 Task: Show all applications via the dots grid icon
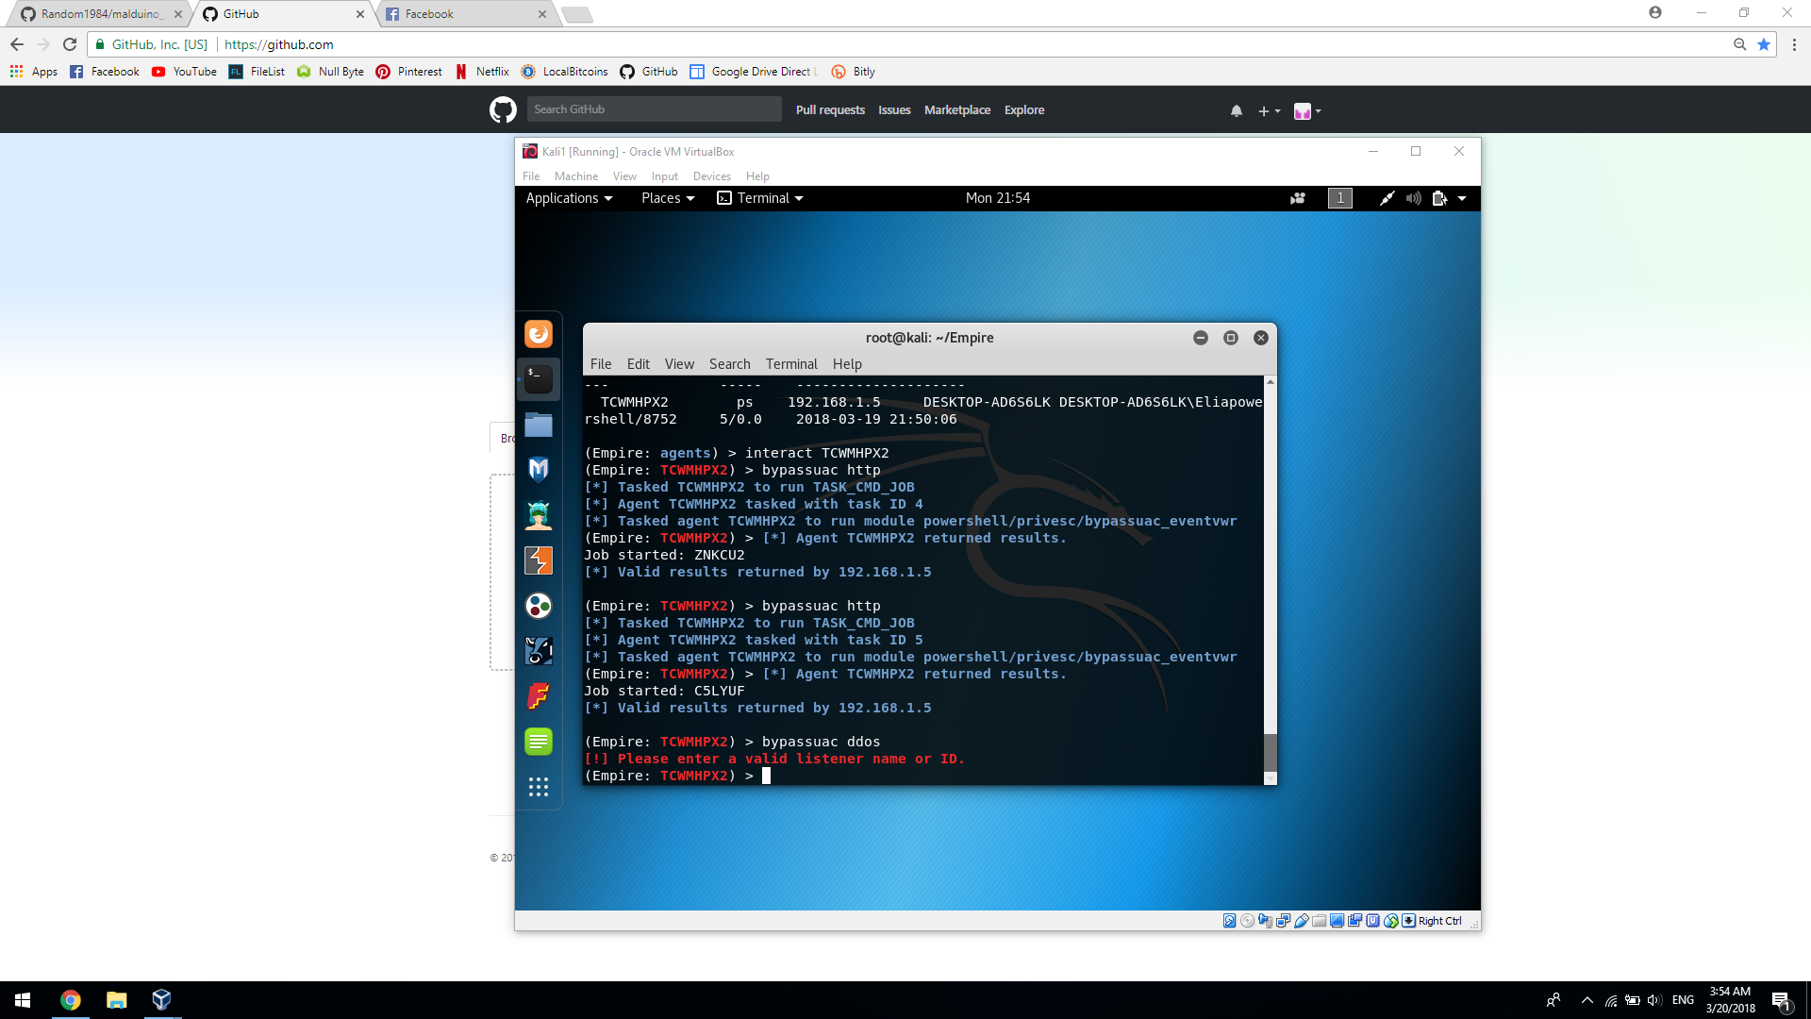[538, 787]
